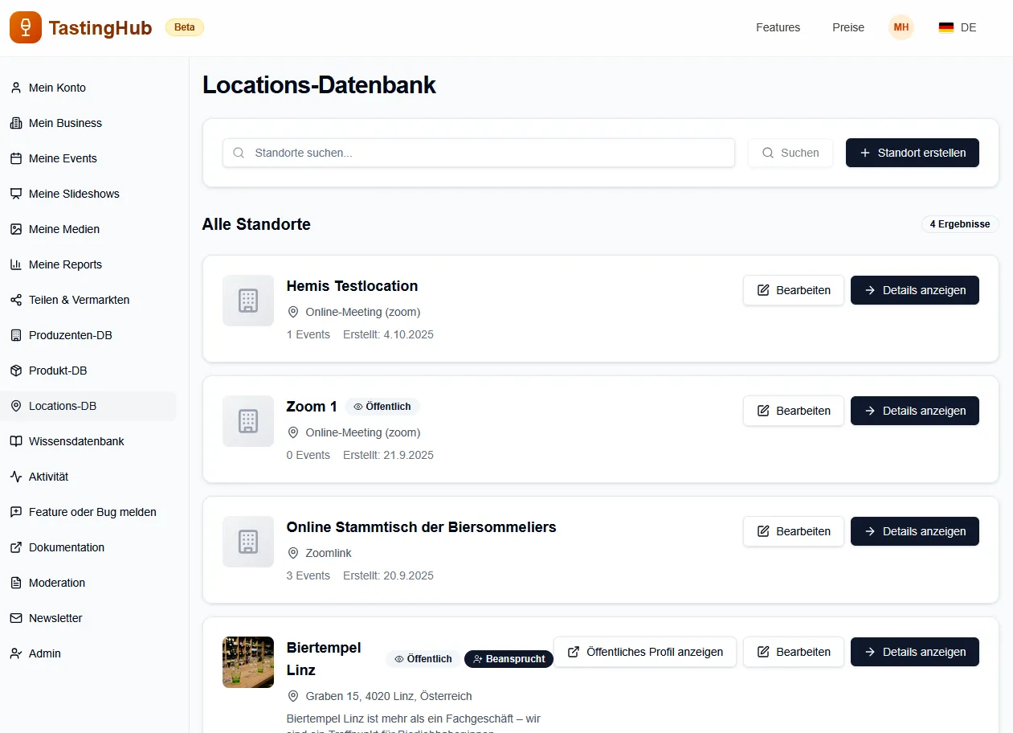Open Mein Konto in the sidebar

57,88
